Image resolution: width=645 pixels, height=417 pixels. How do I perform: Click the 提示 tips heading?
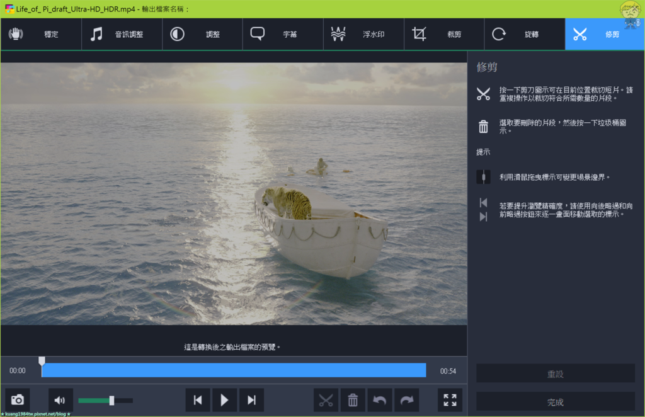pos(483,152)
